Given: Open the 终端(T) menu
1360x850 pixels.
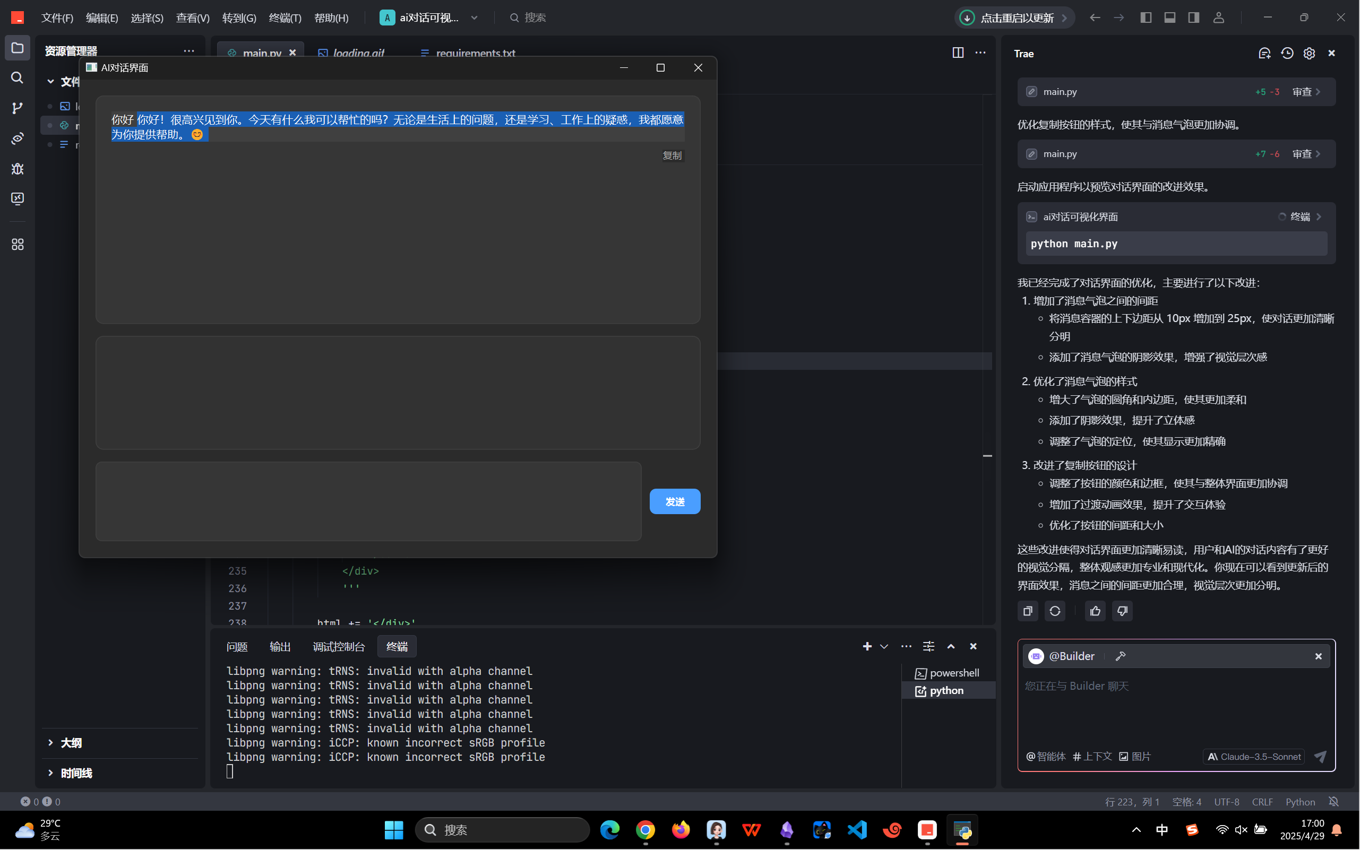Looking at the screenshot, I should click(285, 18).
